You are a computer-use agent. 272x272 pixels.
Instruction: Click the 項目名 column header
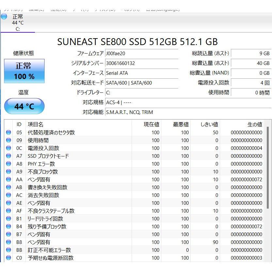(79, 124)
